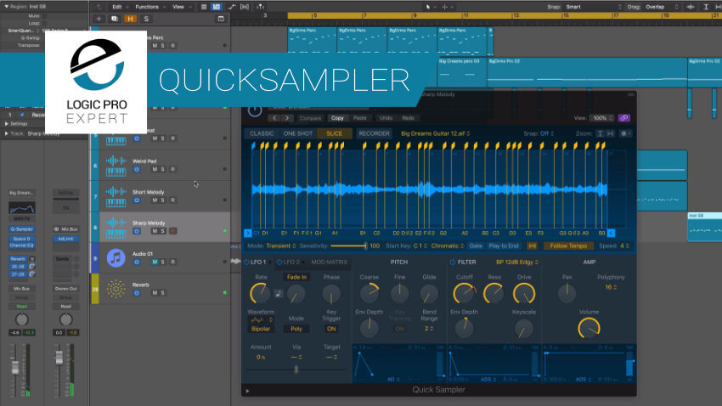Open Big Dreams Guitar 12.aif file menu
The height and width of the screenshot is (406, 722).
coord(435,133)
